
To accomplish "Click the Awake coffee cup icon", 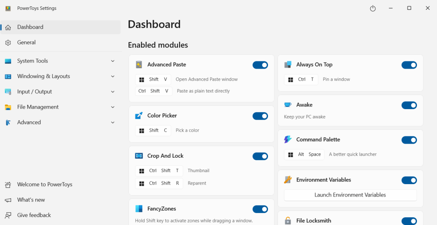I will pos(288,105).
